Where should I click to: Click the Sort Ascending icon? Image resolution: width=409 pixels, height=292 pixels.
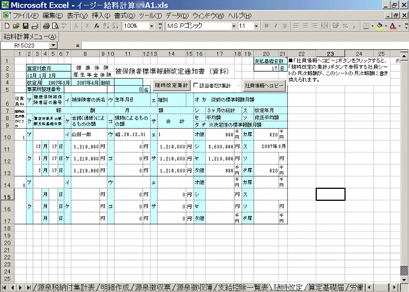point(105,26)
